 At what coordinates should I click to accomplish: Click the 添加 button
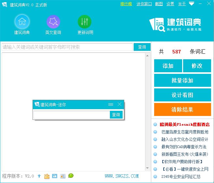(168, 66)
